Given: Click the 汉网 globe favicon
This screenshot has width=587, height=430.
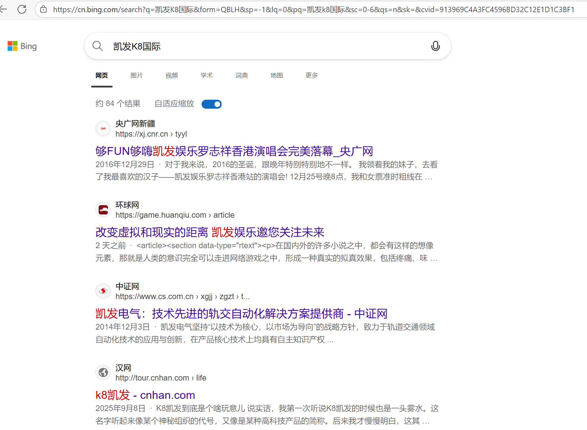Looking at the screenshot, I should [x=103, y=372].
